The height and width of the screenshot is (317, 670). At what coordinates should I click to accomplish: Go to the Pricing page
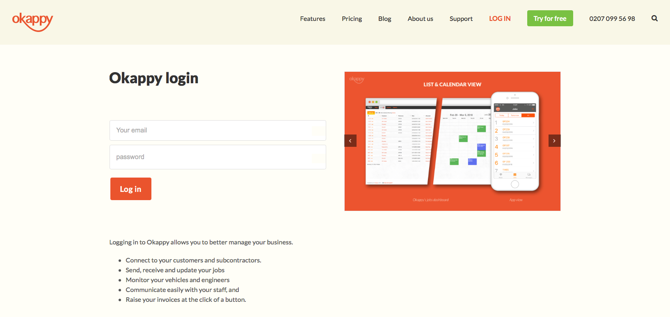[x=352, y=19]
